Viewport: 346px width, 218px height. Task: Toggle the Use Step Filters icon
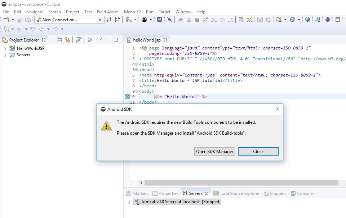[249, 19]
